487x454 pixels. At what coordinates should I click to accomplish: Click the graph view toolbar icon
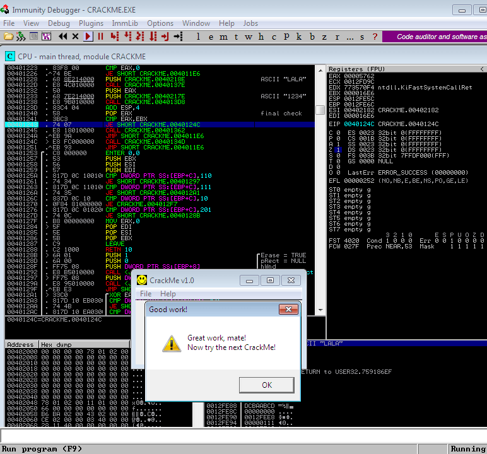pos(46,37)
